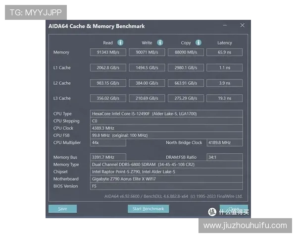Click the L3 Cache row label

[x=62, y=98]
